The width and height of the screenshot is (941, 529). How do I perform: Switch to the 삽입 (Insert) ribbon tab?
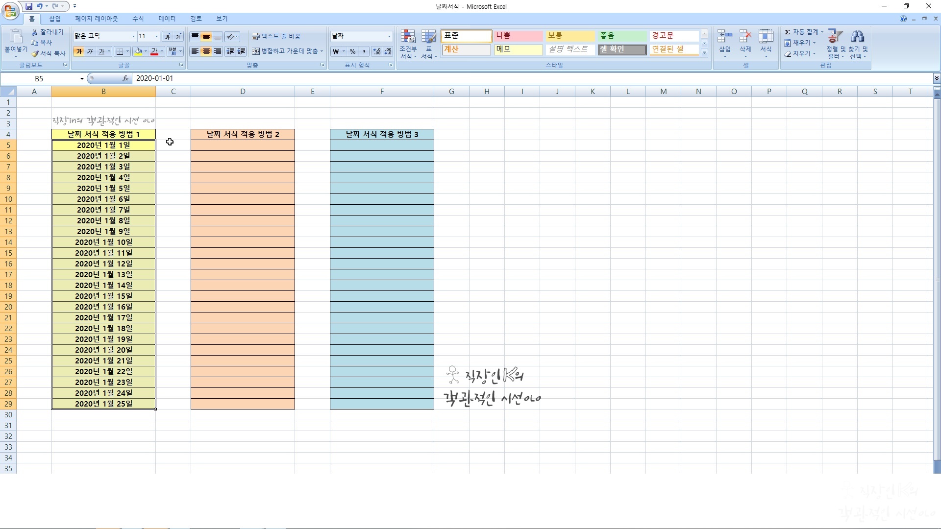54,19
